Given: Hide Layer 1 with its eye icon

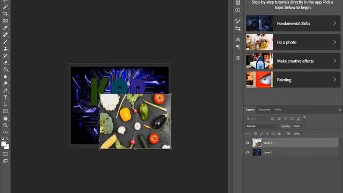Looking at the screenshot, I should (x=248, y=152).
